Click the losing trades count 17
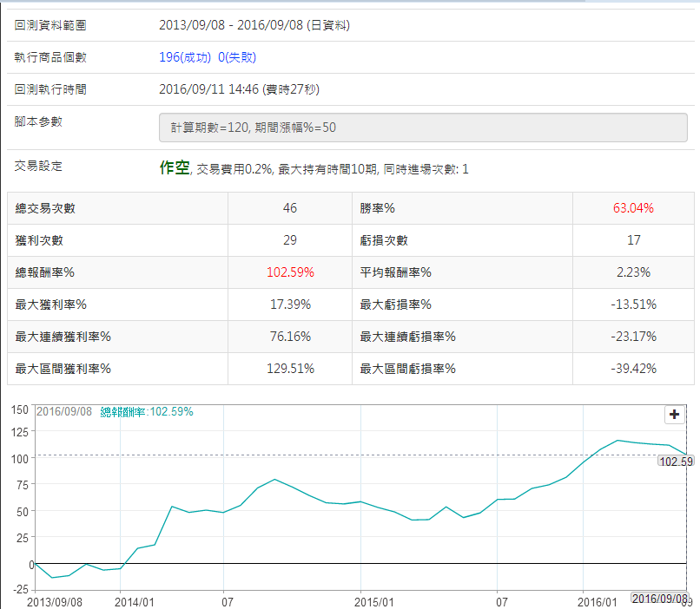Screen dimensions: 700x609 click(x=633, y=240)
